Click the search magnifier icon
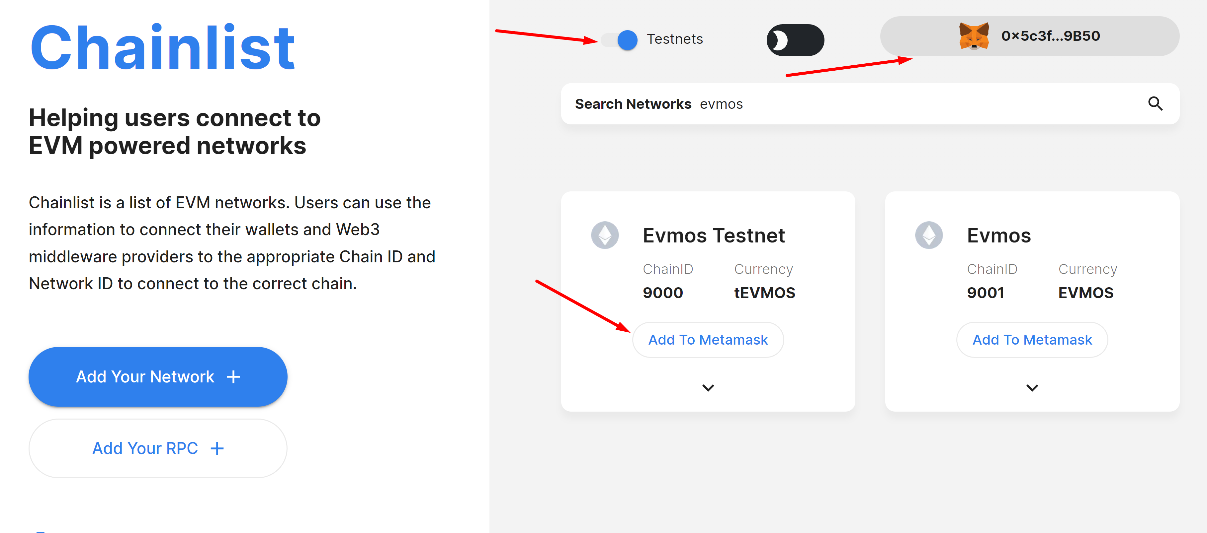 (1155, 103)
